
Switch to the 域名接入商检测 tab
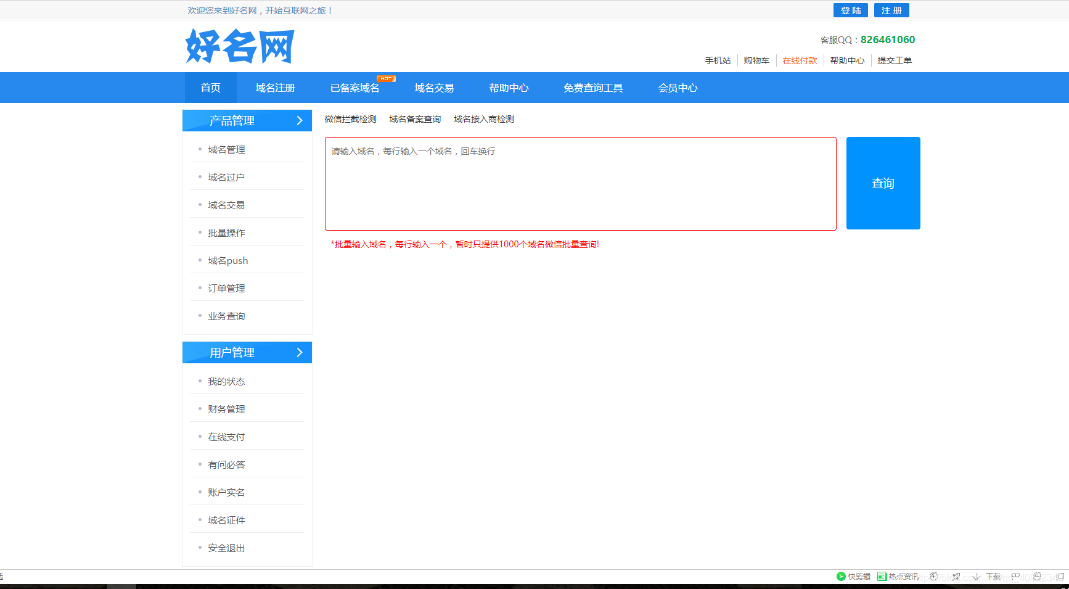point(484,119)
